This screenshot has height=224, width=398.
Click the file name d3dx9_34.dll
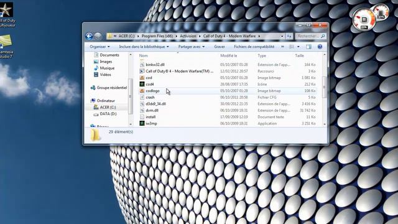click(155, 104)
